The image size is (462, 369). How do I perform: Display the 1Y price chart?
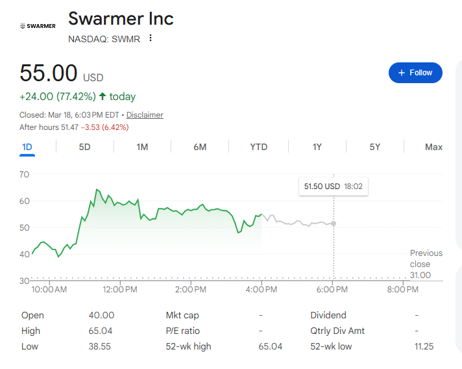click(317, 147)
